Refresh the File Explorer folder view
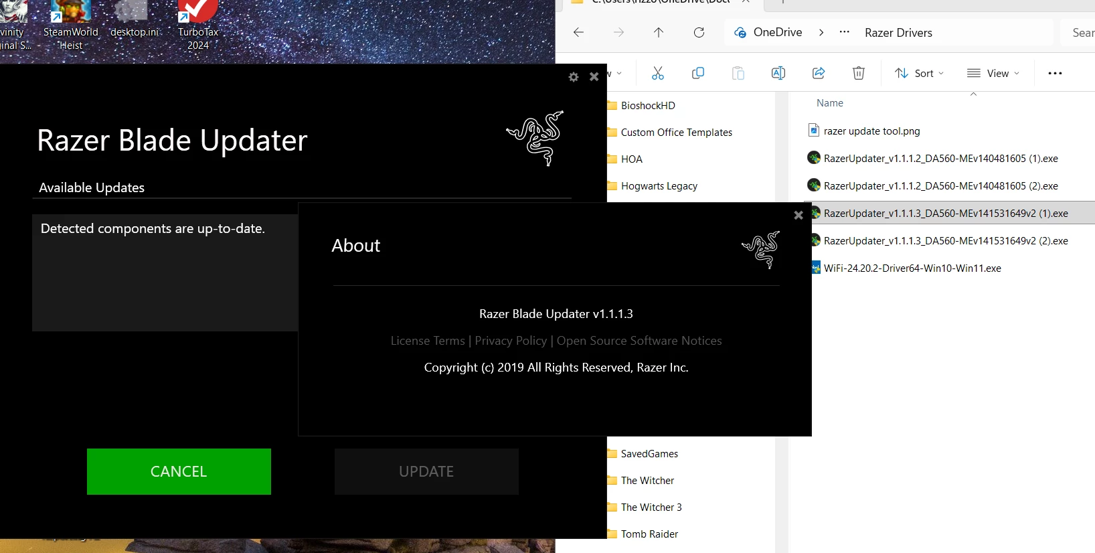Viewport: 1095px width, 553px height. click(x=699, y=32)
